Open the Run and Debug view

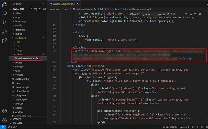[4, 32]
